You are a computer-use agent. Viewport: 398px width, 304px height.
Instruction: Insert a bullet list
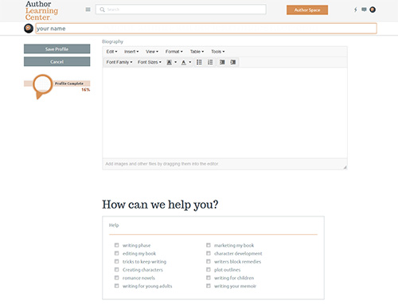(199, 62)
